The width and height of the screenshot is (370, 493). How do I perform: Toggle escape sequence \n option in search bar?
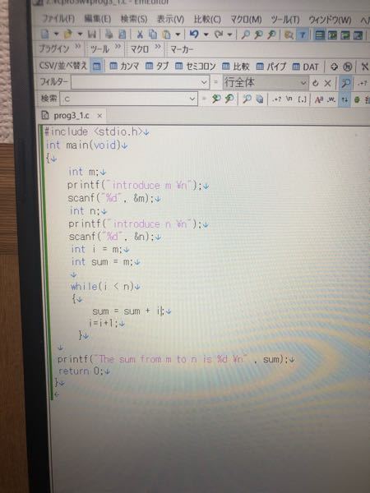point(289,99)
